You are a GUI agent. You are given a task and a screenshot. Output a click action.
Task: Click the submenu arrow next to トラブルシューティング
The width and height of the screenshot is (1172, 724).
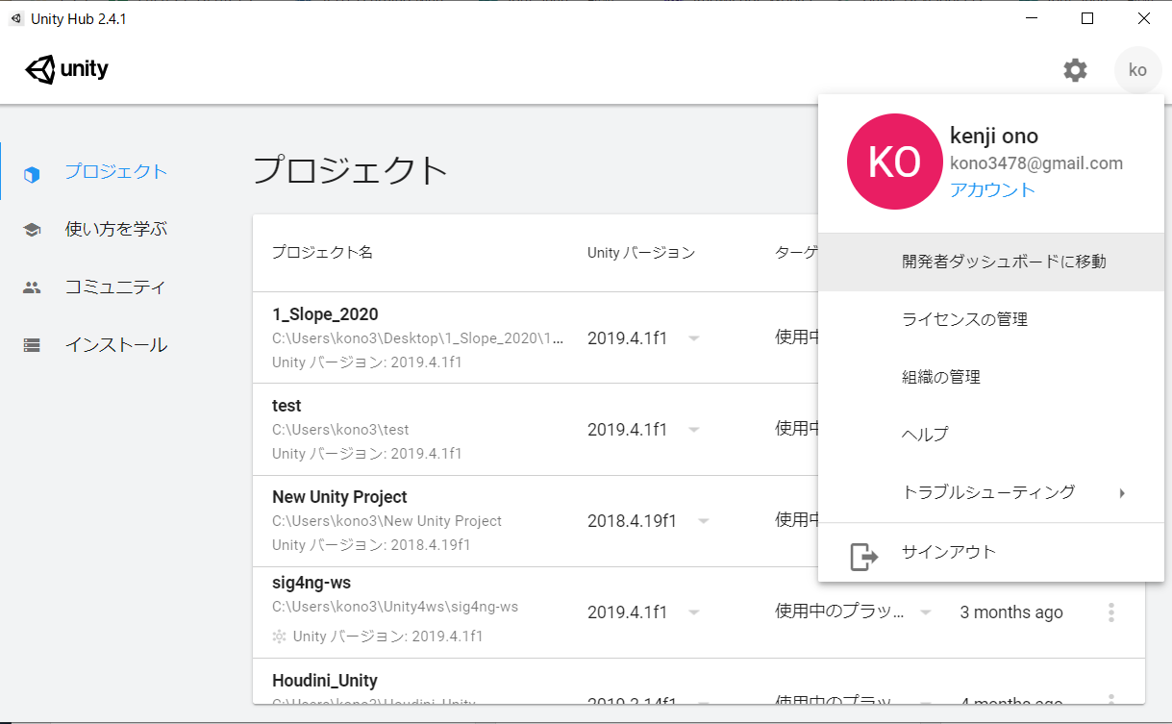point(1122,493)
